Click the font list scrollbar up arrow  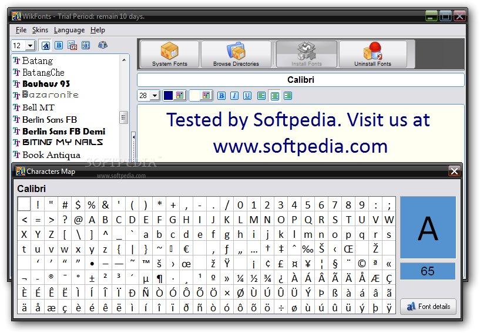124,60
